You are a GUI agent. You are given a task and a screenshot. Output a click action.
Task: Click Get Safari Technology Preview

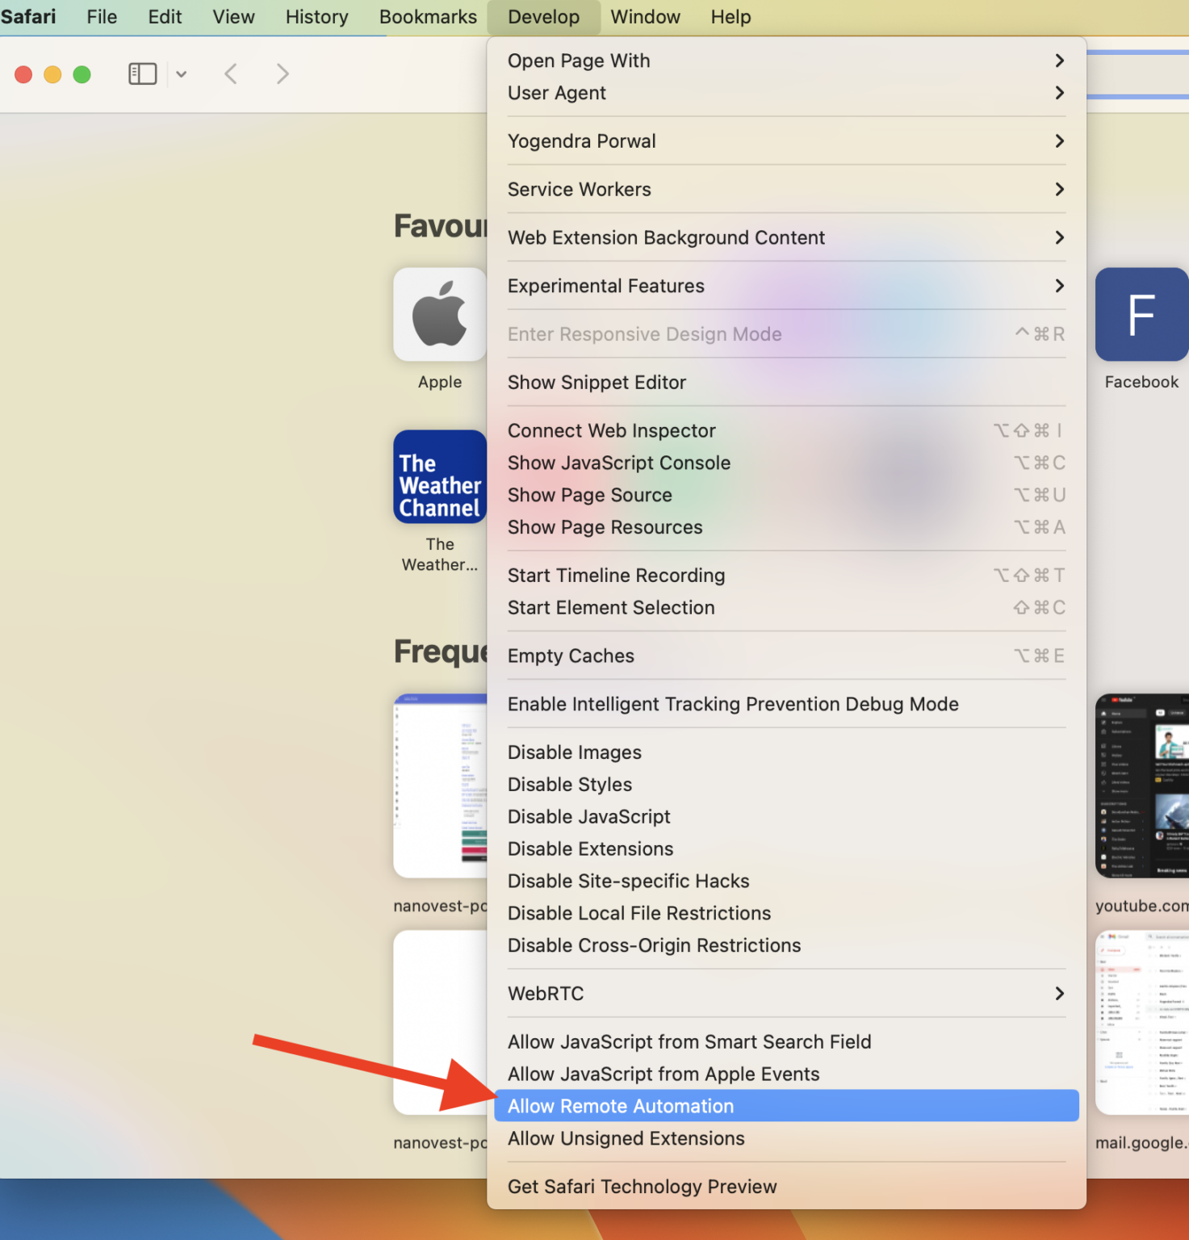click(x=642, y=1187)
